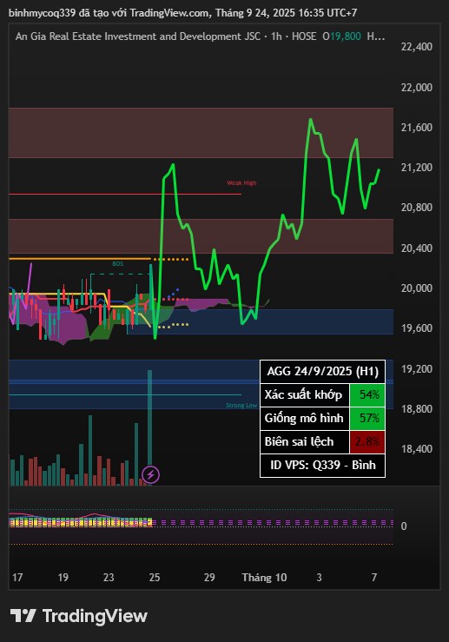Click the Weak High label
The width and height of the screenshot is (449, 642).
[241, 183]
